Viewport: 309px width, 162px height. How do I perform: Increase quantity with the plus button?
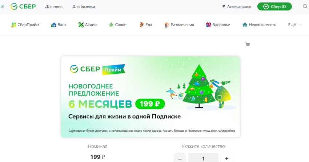coord(226,158)
